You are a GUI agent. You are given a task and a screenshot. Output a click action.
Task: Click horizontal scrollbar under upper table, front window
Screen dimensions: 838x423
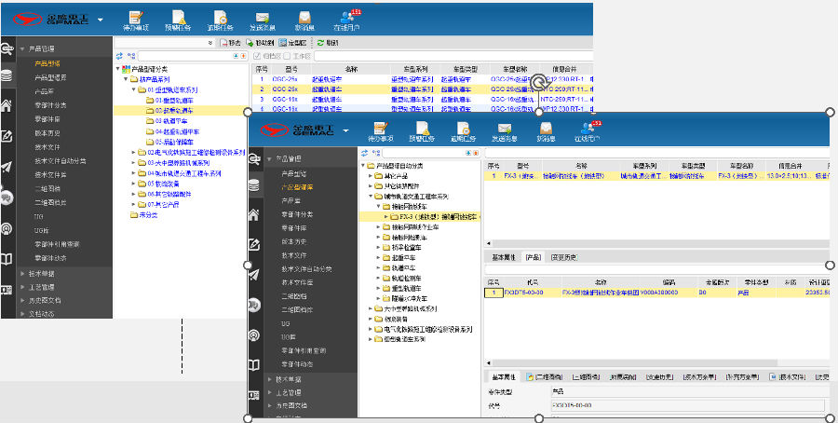coord(658,243)
